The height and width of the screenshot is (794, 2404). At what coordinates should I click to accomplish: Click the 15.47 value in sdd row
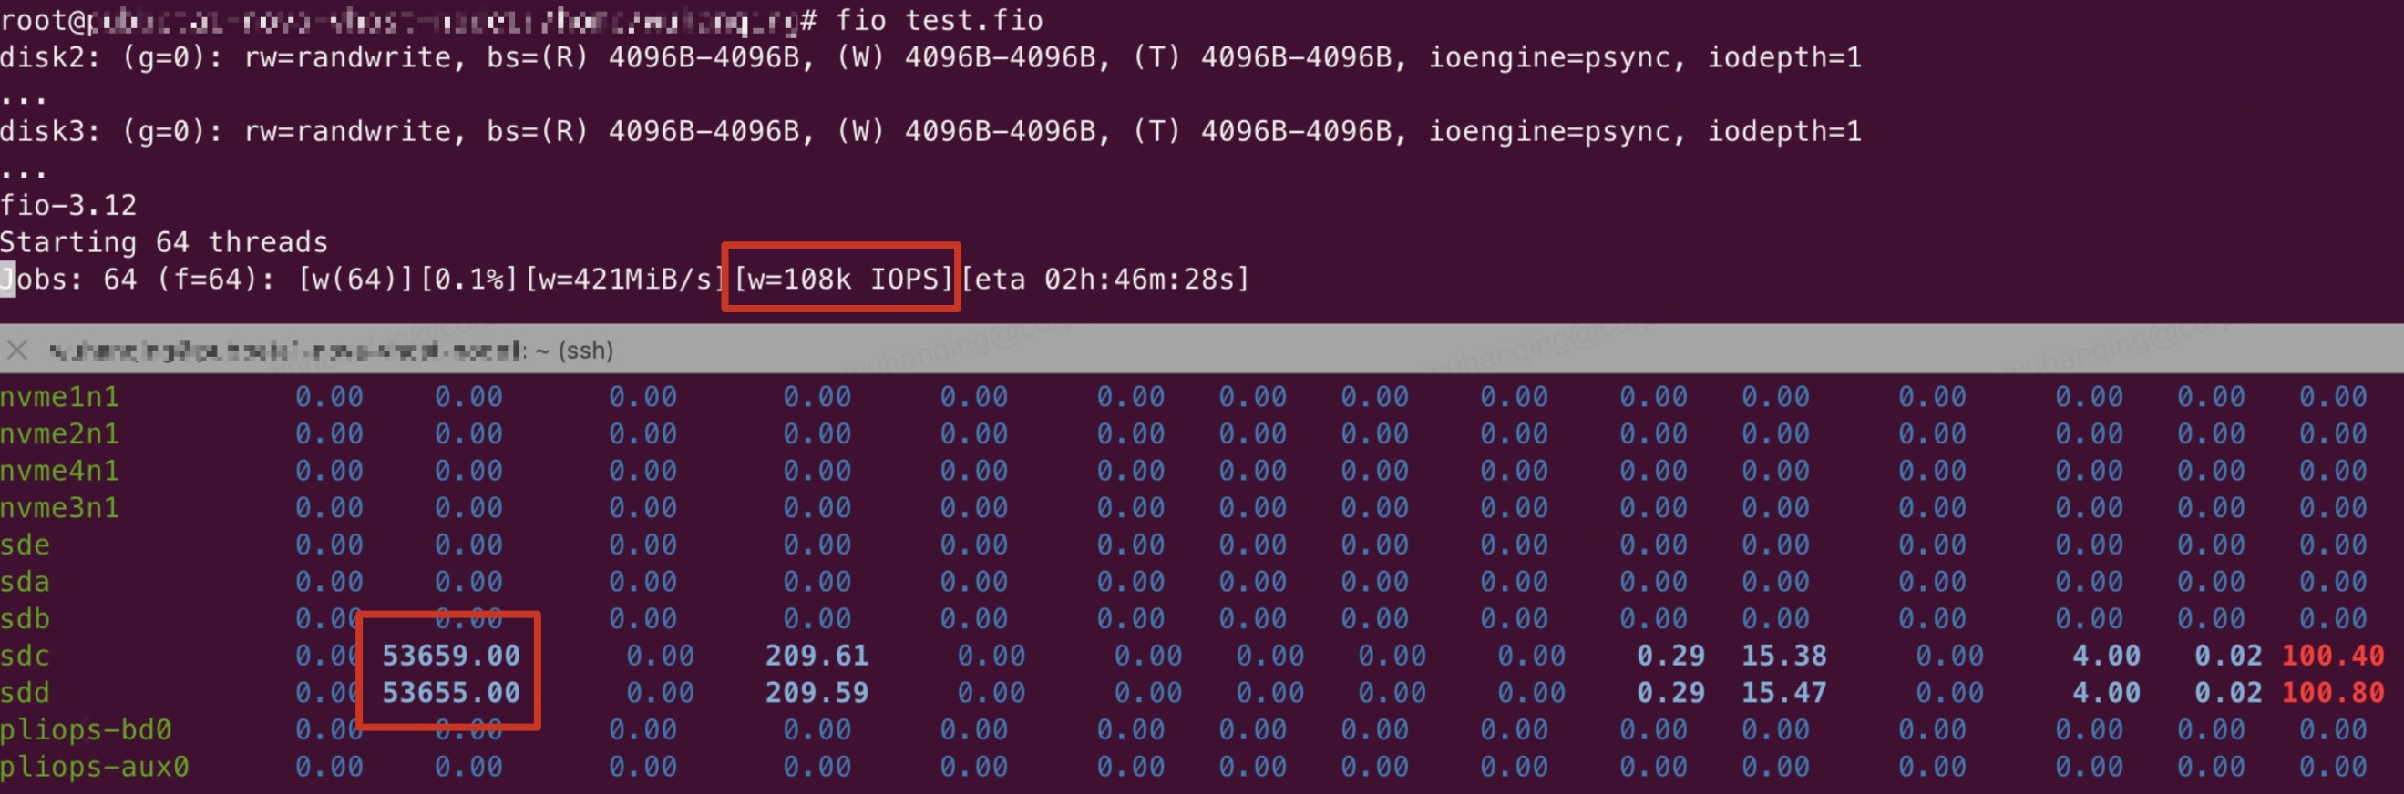1783,693
